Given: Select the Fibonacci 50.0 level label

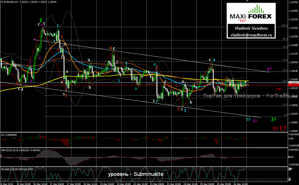Looking at the screenshot, I should (x=285, y=70).
